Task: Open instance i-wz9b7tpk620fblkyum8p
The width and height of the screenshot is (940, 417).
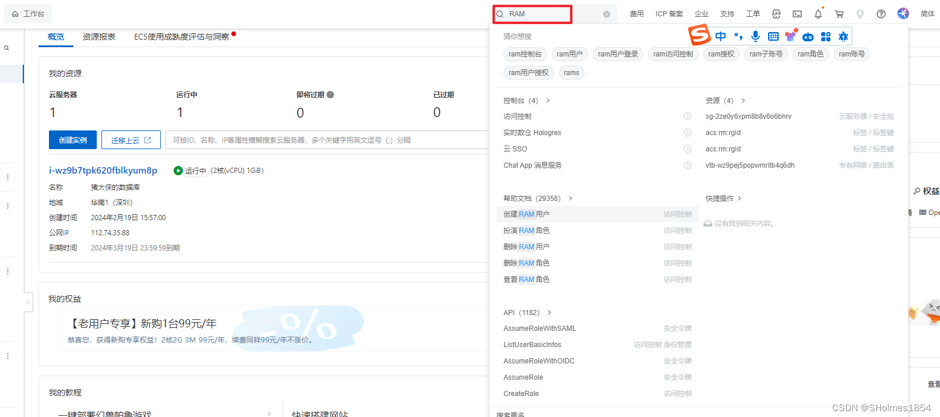Action: [x=103, y=170]
